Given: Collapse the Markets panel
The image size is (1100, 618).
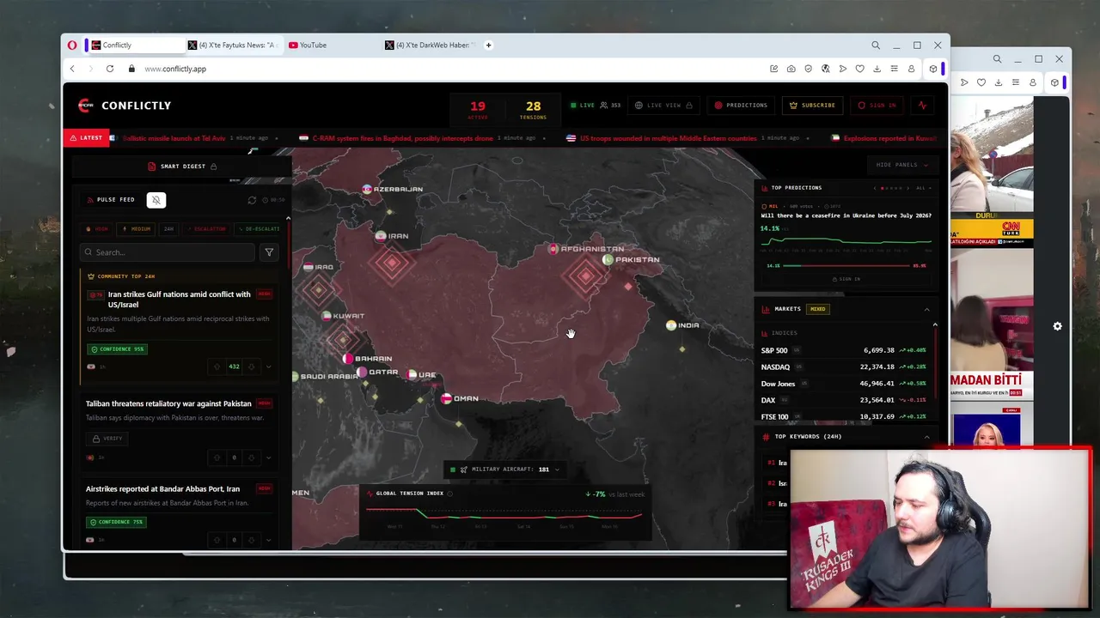Looking at the screenshot, I should coord(926,309).
